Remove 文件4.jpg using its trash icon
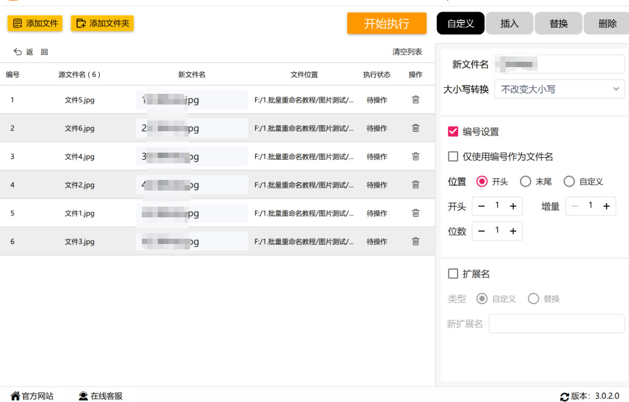Screen dimensions: 629x402 pyautogui.click(x=415, y=157)
